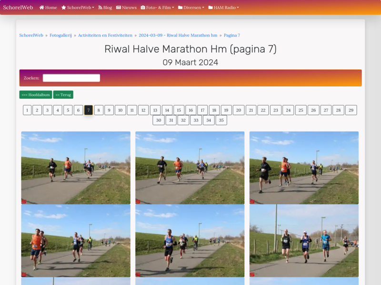Viewport: 381px width, 285px height.
Task: Open photo of three runners near poles
Action: click(304, 241)
